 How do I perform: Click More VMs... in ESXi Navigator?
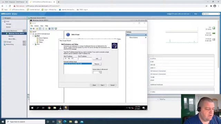click(x=12, y=39)
